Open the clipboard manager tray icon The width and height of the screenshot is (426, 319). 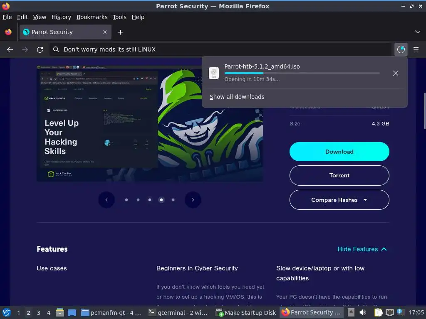tap(378, 312)
